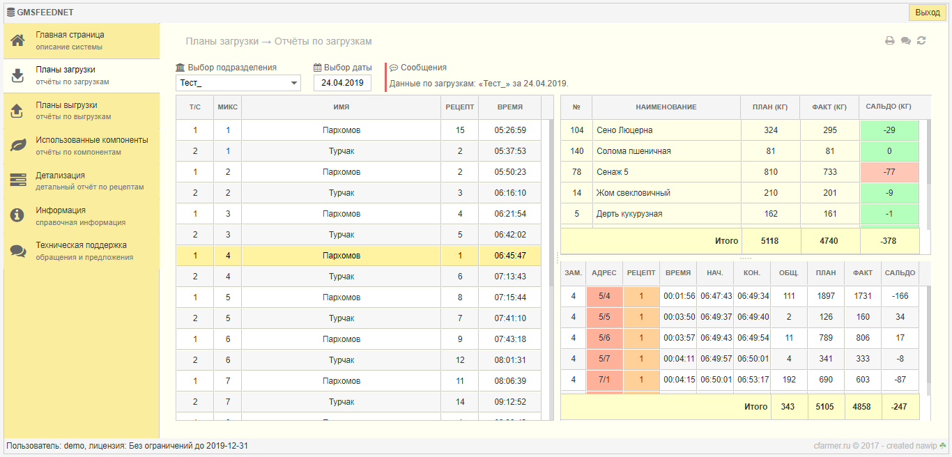Select the load row timed 09:12:52

[x=359, y=402]
